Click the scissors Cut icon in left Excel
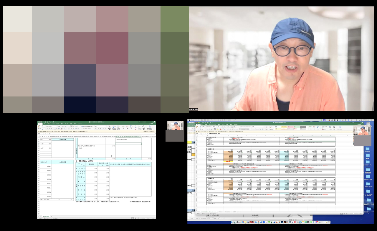Image resolution: width=377 pixels, height=231 pixels. [x=43, y=126]
